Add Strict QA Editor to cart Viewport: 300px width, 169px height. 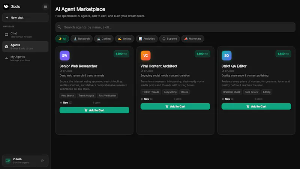click(x=256, y=106)
